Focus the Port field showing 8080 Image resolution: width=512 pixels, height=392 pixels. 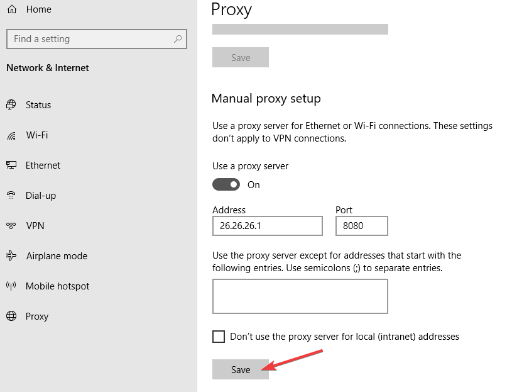pos(362,226)
